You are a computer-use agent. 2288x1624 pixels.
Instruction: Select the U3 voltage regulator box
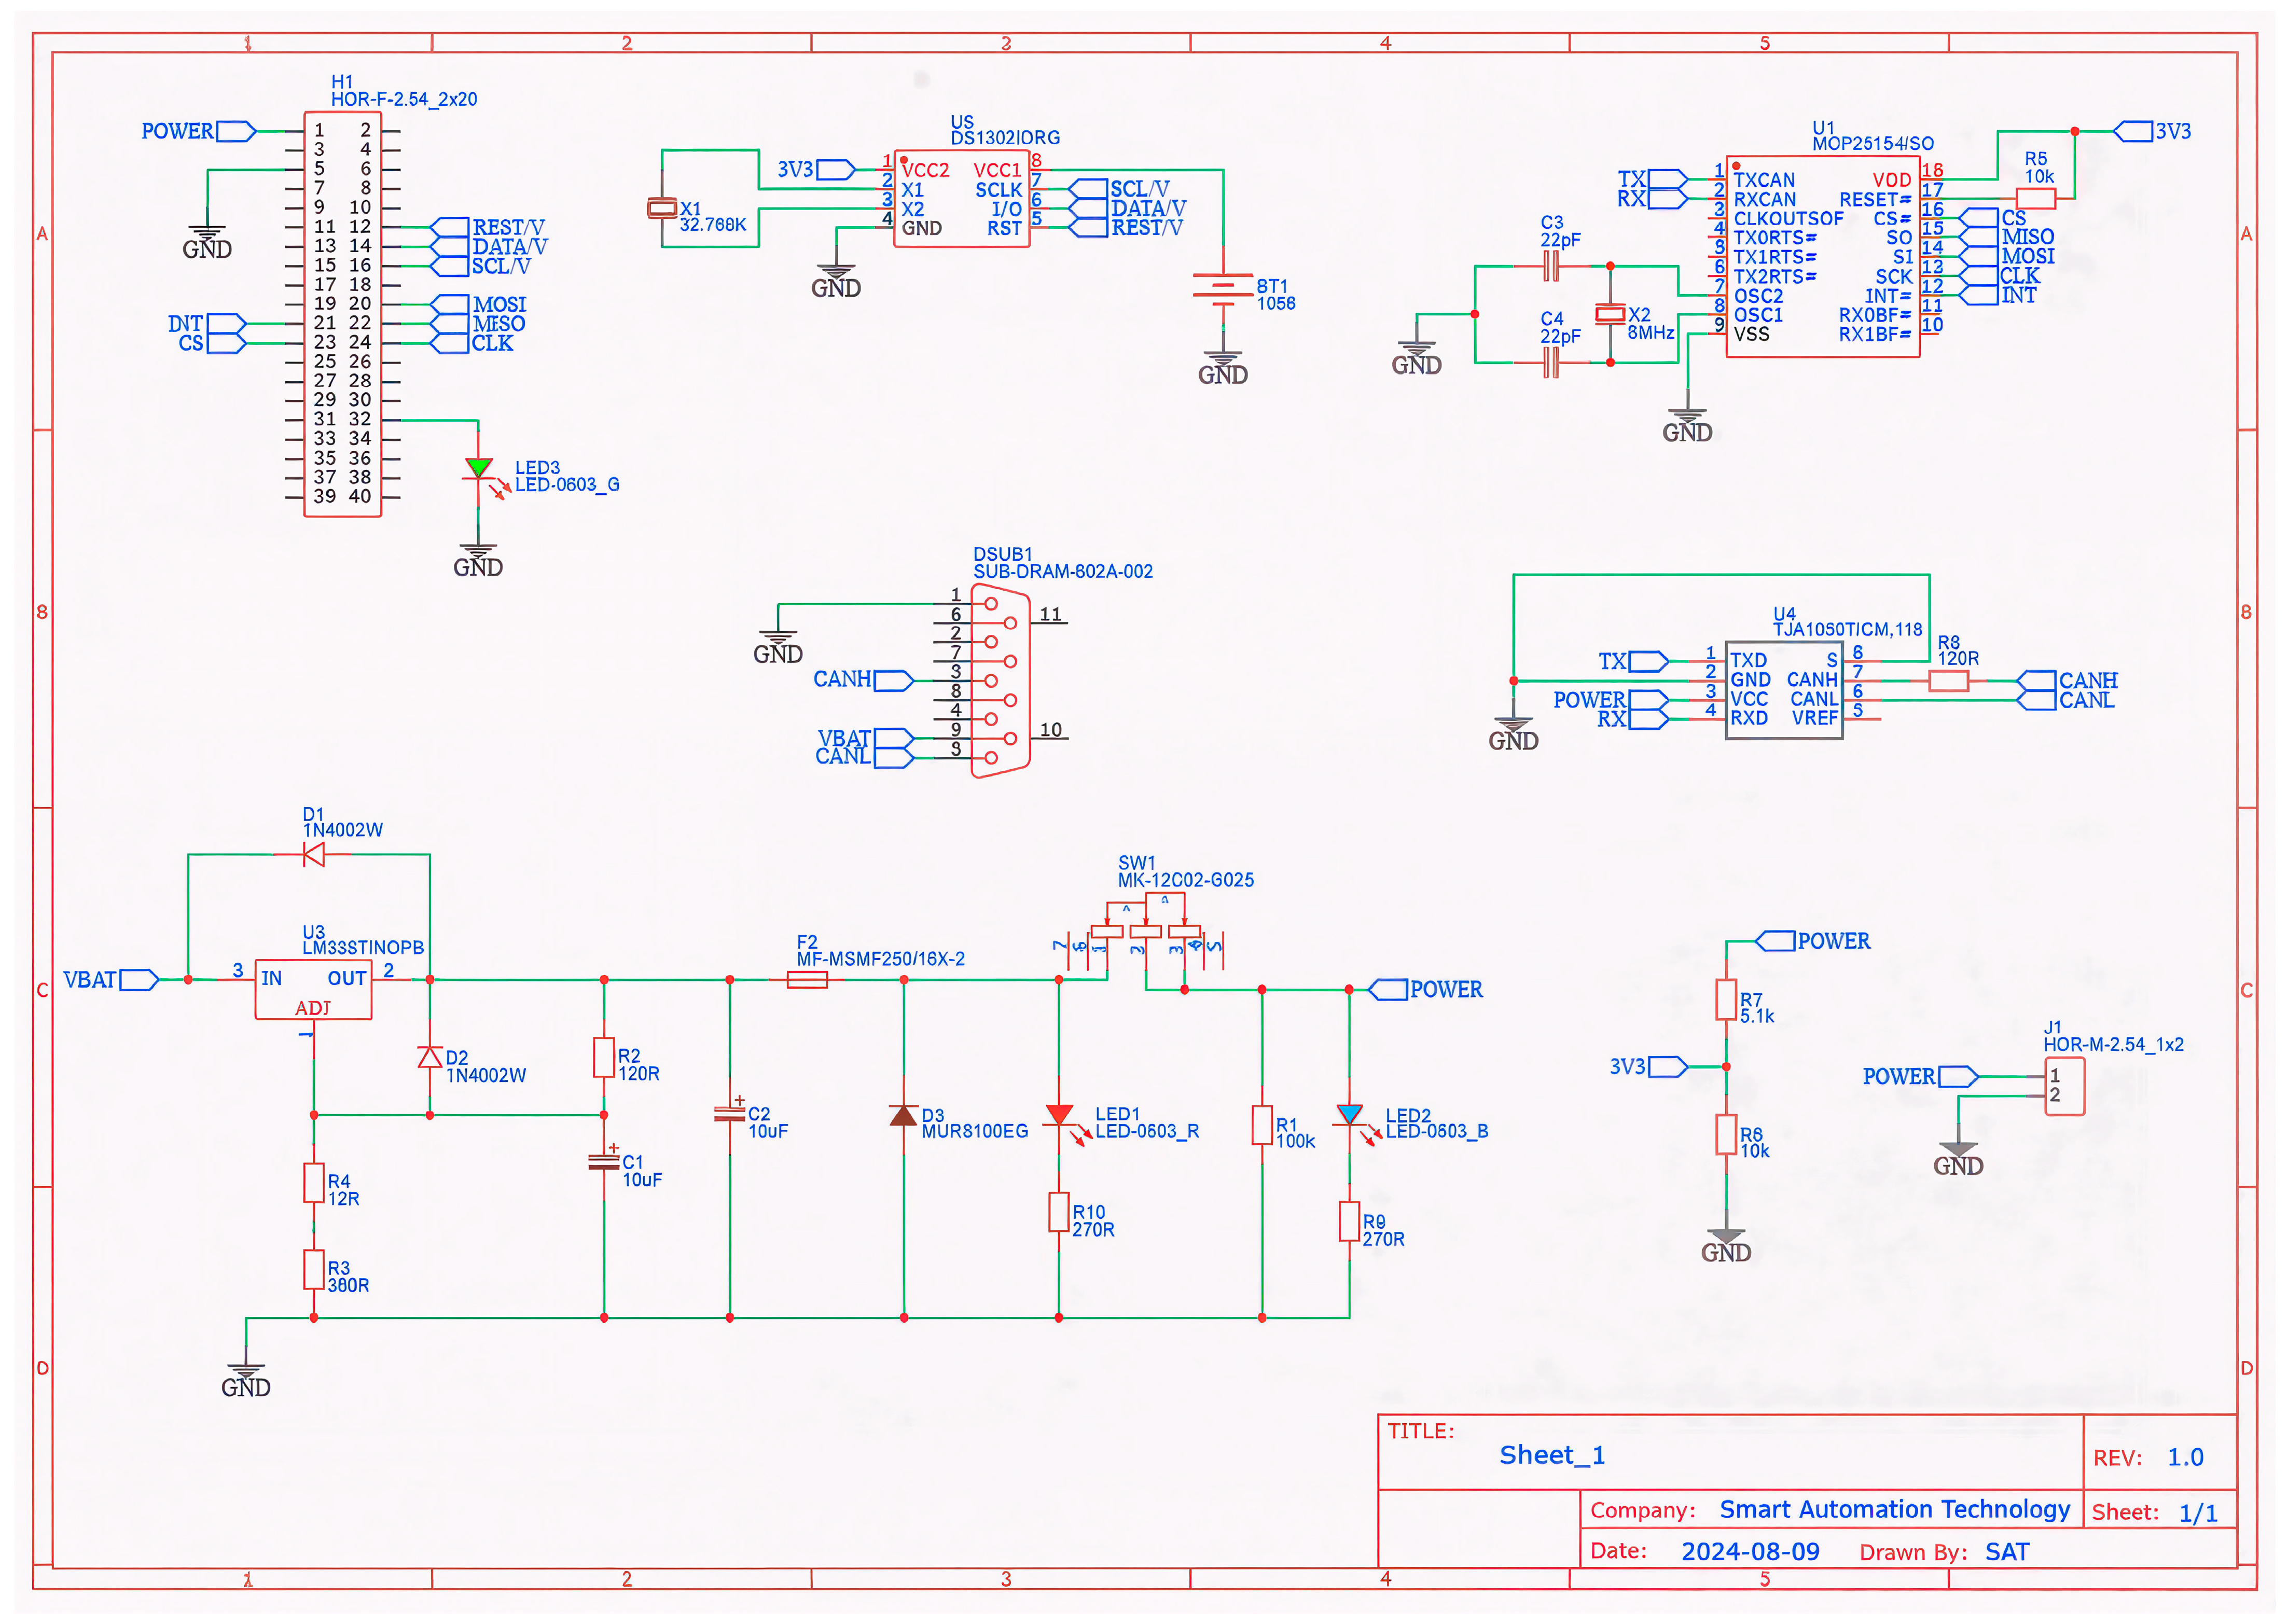tap(313, 990)
